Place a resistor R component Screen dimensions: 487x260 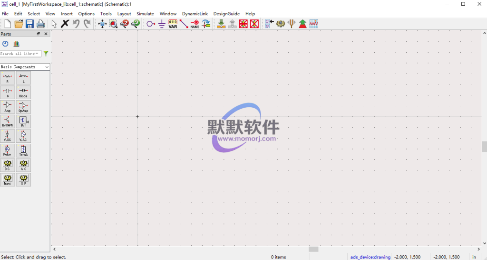(8, 78)
